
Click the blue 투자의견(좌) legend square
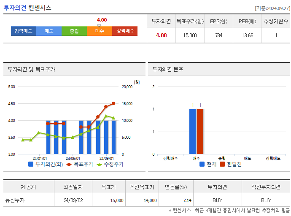pos(31,164)
